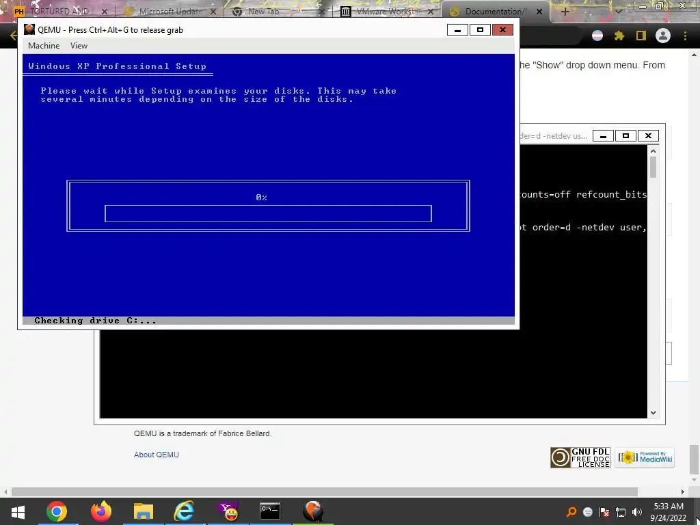Toggle the Chrome side panel icon
Viewport: 700px width, 525px height.
[x=641, y=36]
